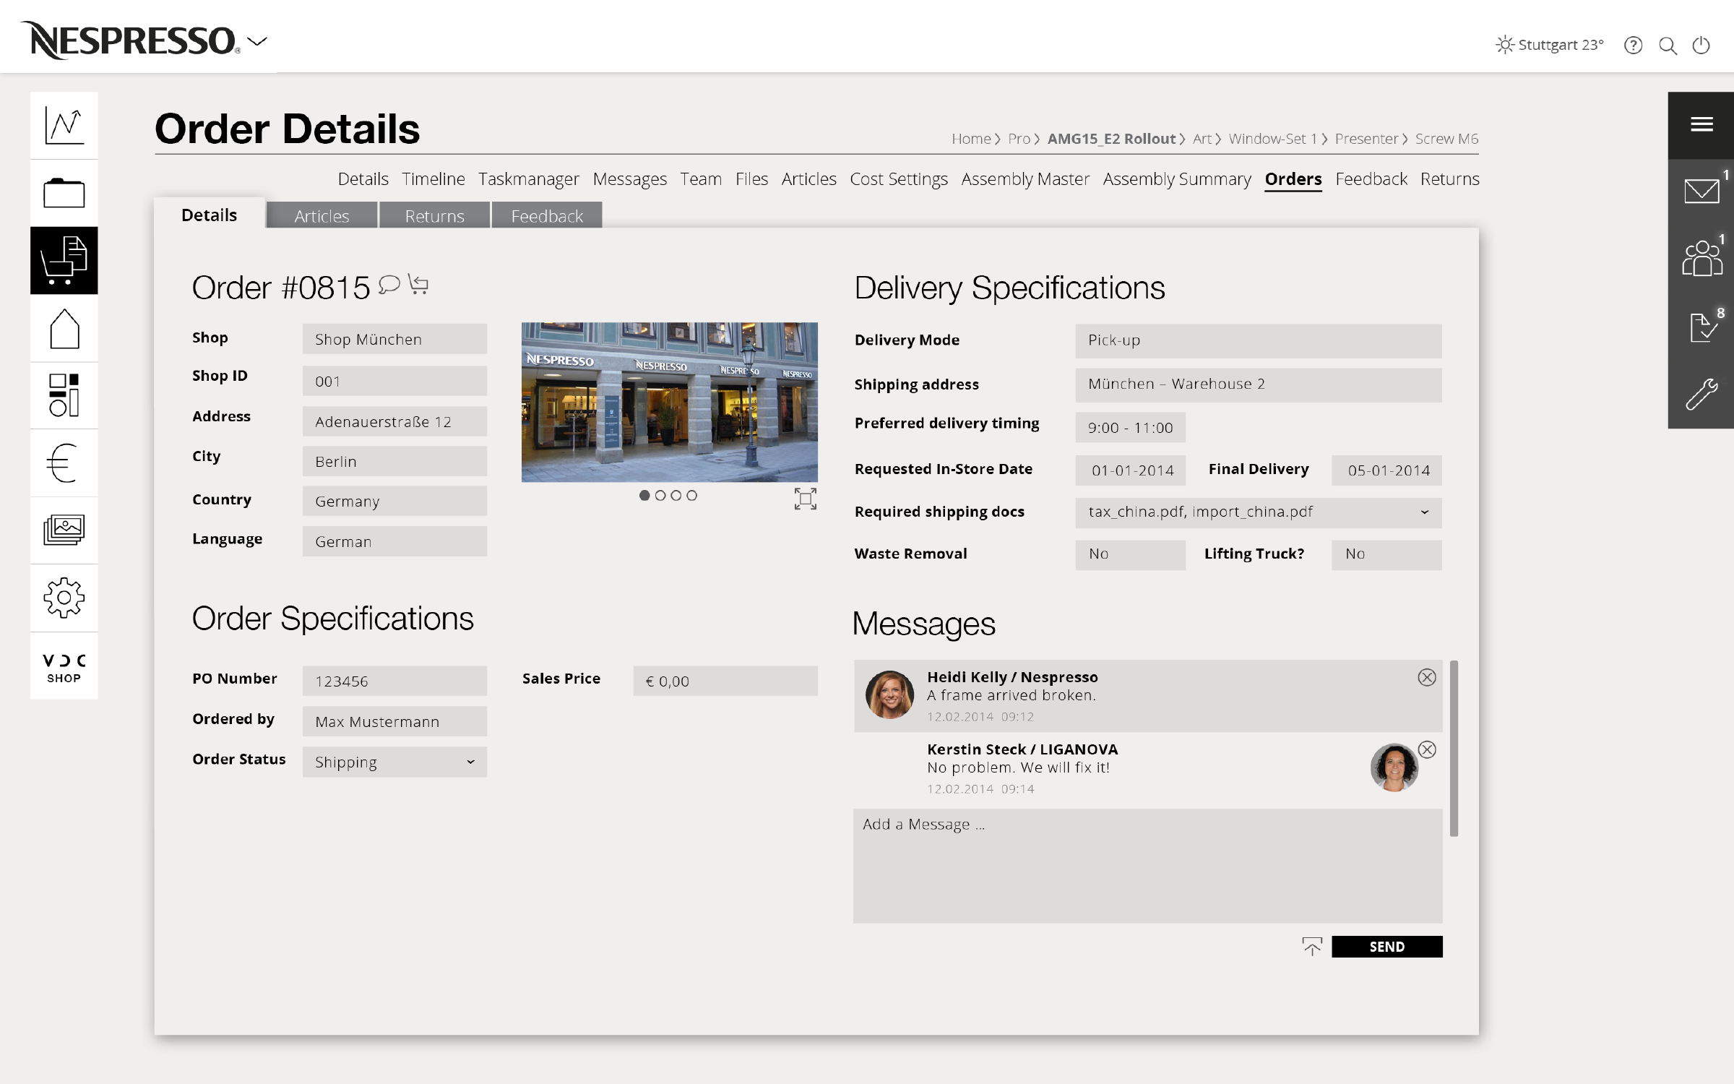
Task: Click the mail envelope notification icon
Action: click(x=1701, y=192)
